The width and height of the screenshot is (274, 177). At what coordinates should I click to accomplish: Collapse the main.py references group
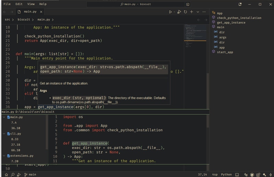click(x=4, y=117)
